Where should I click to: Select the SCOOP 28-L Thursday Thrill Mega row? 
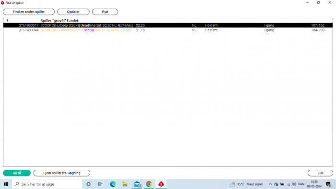pos(168,30)
